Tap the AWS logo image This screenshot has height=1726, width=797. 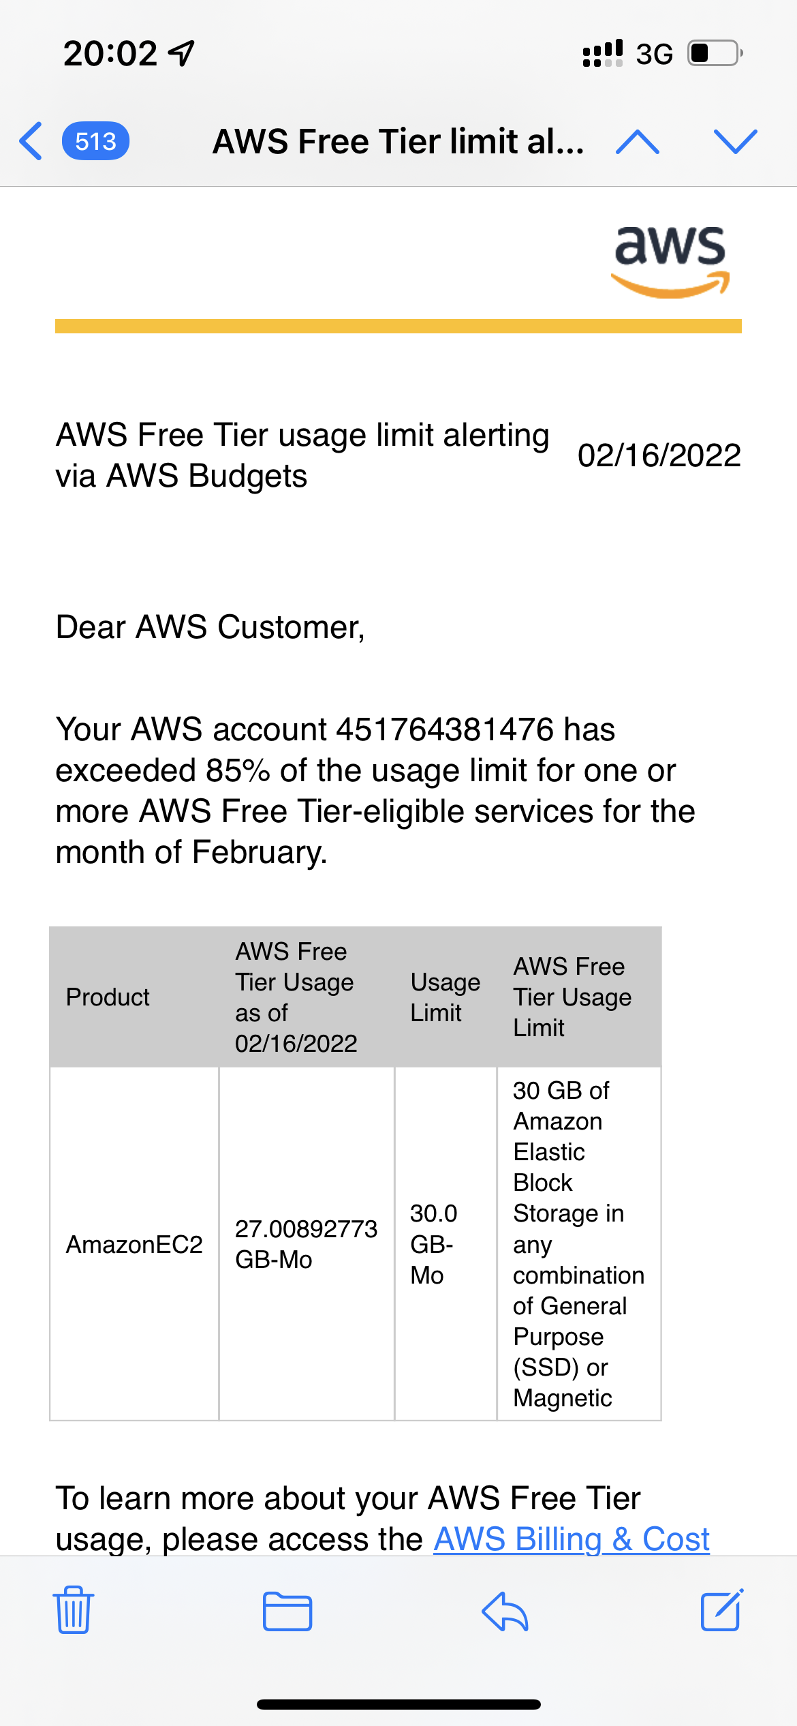670,262
